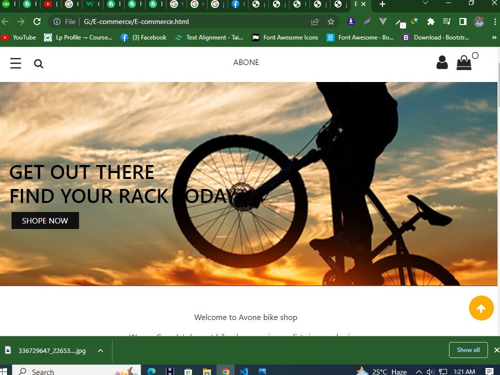Open a new tab with the plus button
500x375 pixels.
pos(382,4)
